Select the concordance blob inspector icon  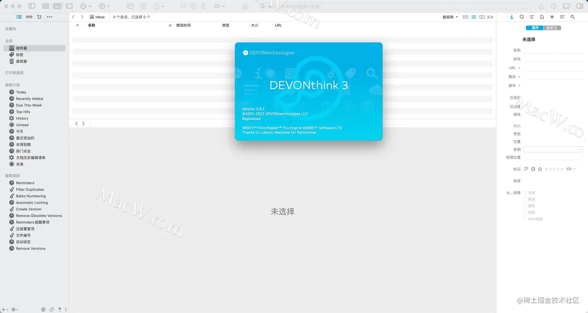point(552,17)
